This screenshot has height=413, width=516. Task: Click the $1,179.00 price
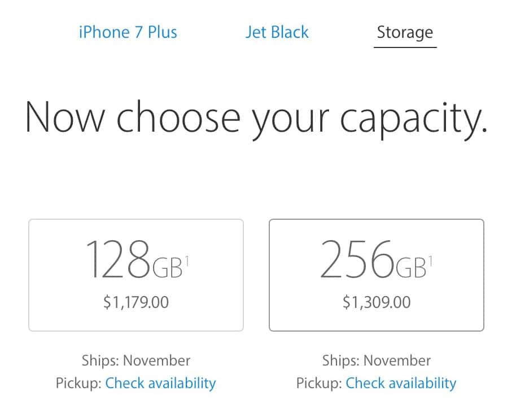(x=136, y=302)
